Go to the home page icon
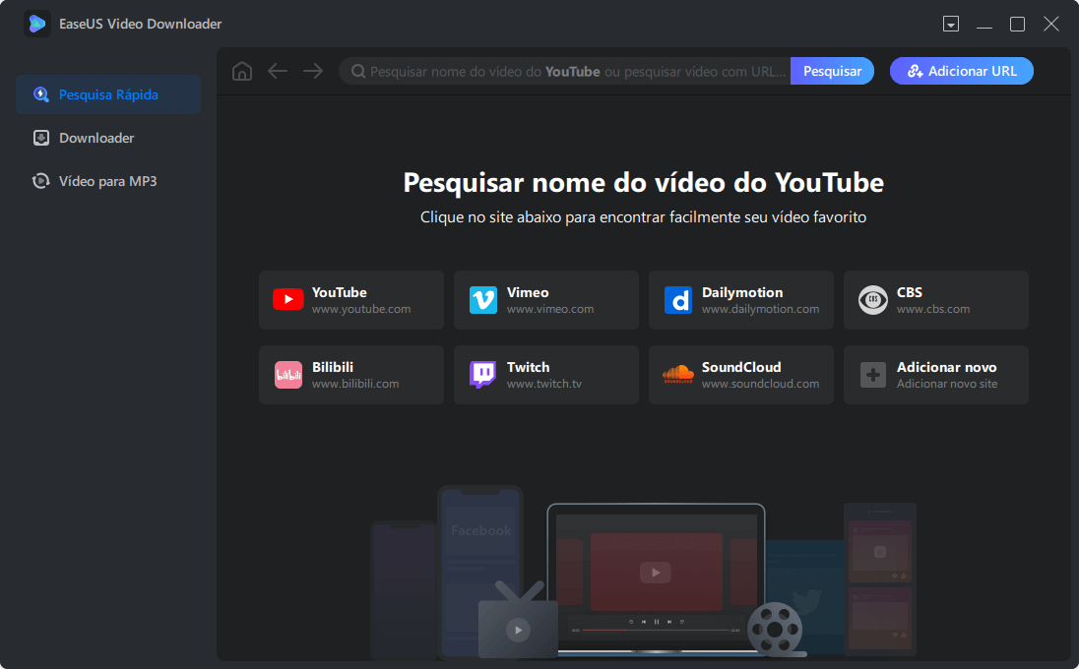Viewport: 1079px width, 669px height. pos(242,71)
